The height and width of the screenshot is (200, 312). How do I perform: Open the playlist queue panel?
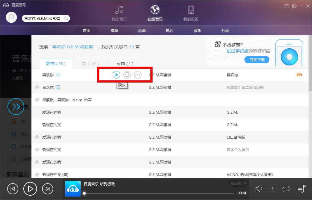tap(301, 188)
